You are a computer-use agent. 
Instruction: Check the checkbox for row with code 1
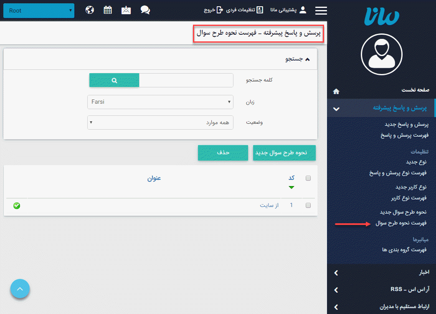point(308,205)
